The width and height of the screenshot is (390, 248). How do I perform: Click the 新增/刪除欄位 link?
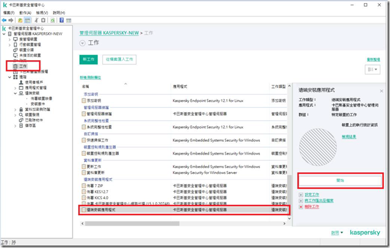90,78
